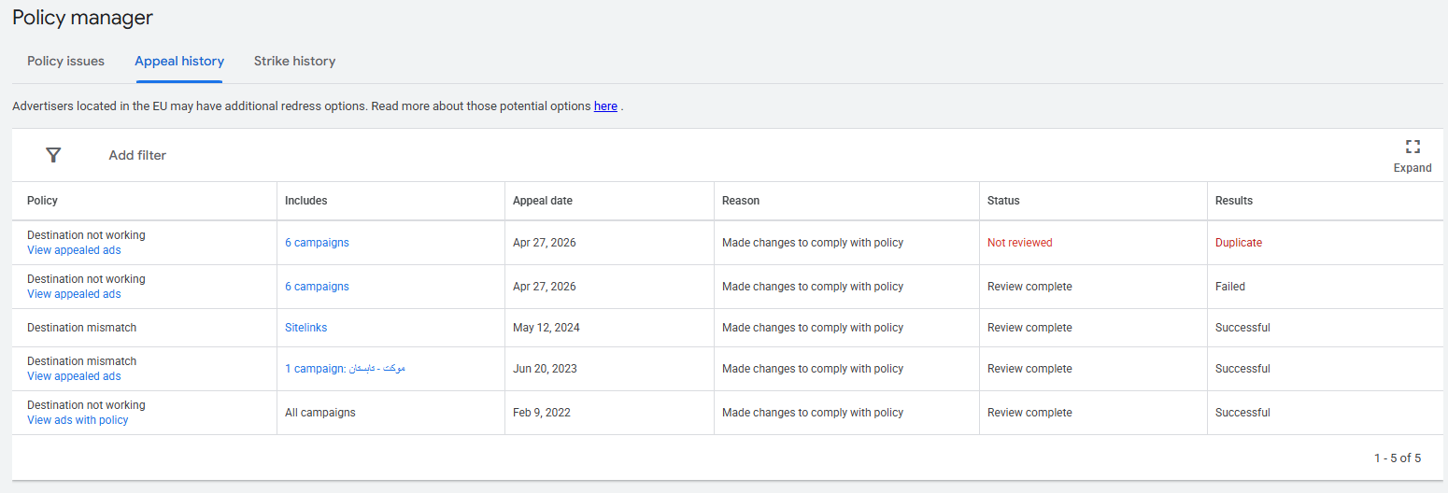This screenshot has width=1448, height=493.
Task: View appealed ads for the Failed appeal
Action: pos(74,294)
